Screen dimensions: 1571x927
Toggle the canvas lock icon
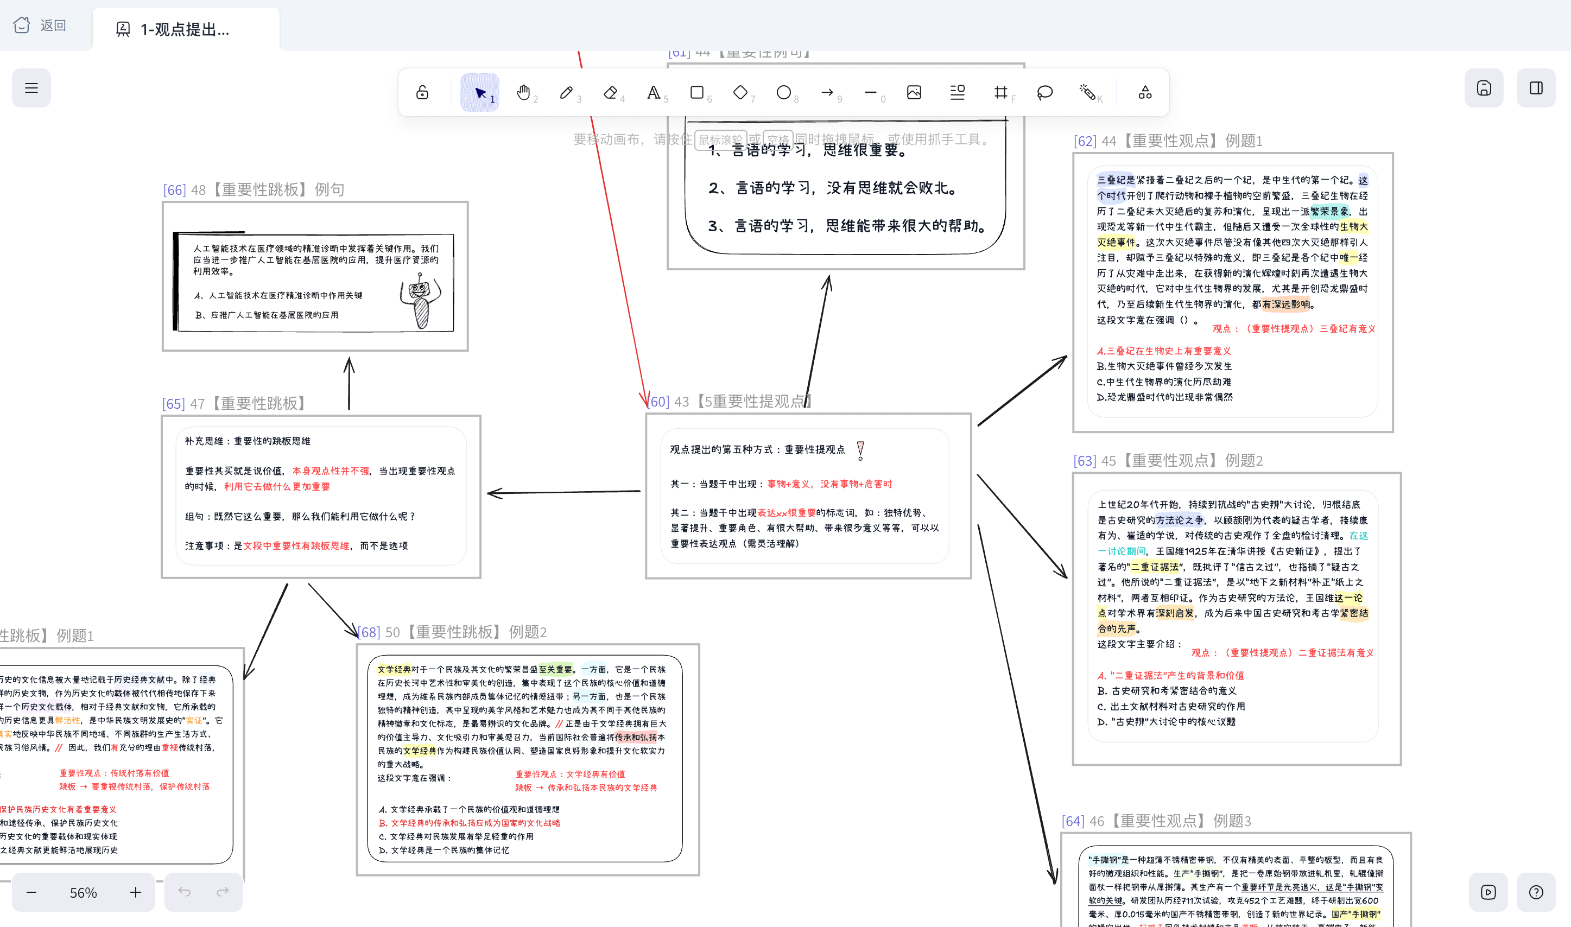click(x=422, y=92)
